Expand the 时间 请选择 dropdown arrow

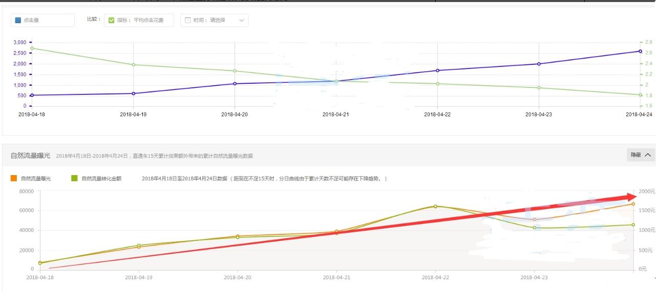242,20
